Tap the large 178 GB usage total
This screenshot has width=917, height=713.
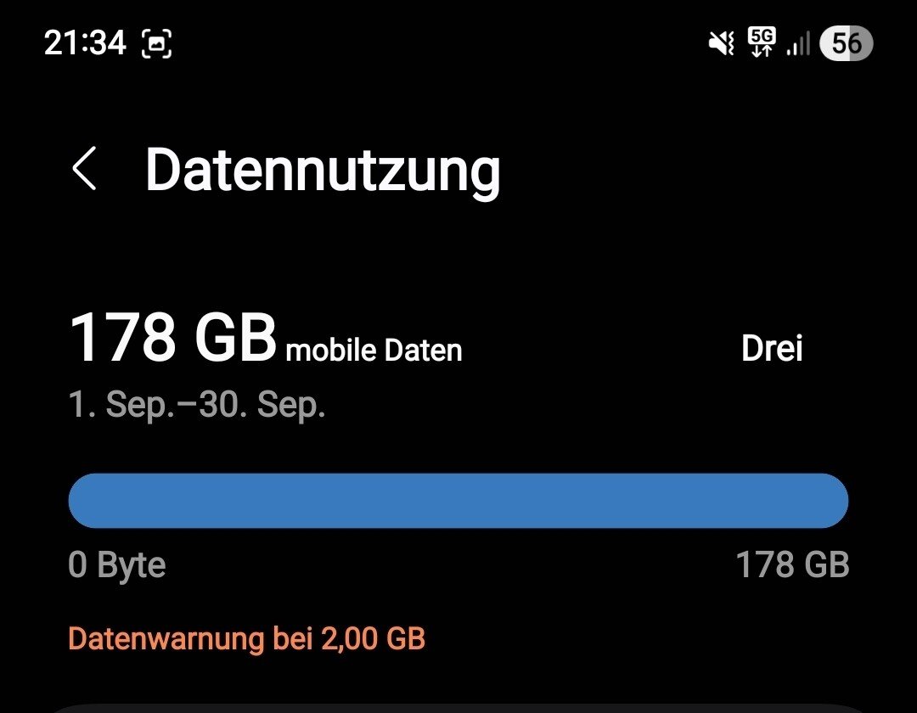pyautogui.click(x=173, y=338)
